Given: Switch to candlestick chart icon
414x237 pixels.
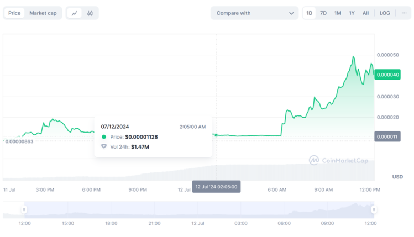Looking at the screenshot, I should [90, 13].
